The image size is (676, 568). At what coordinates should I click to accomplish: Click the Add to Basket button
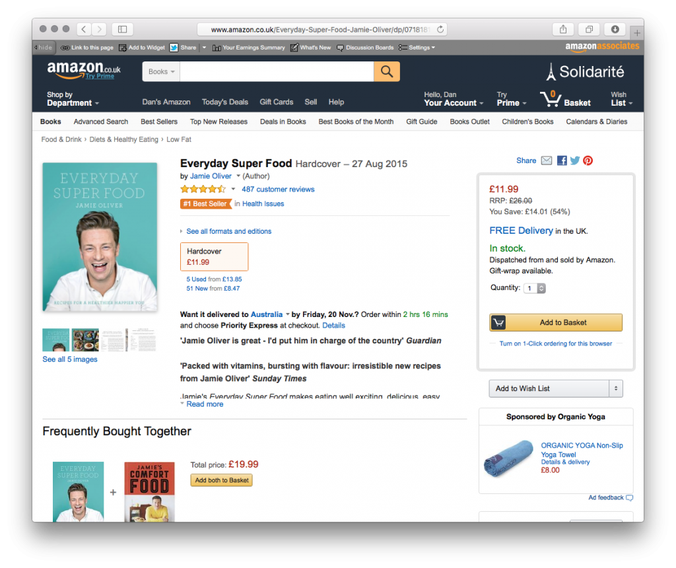point(556,322)
